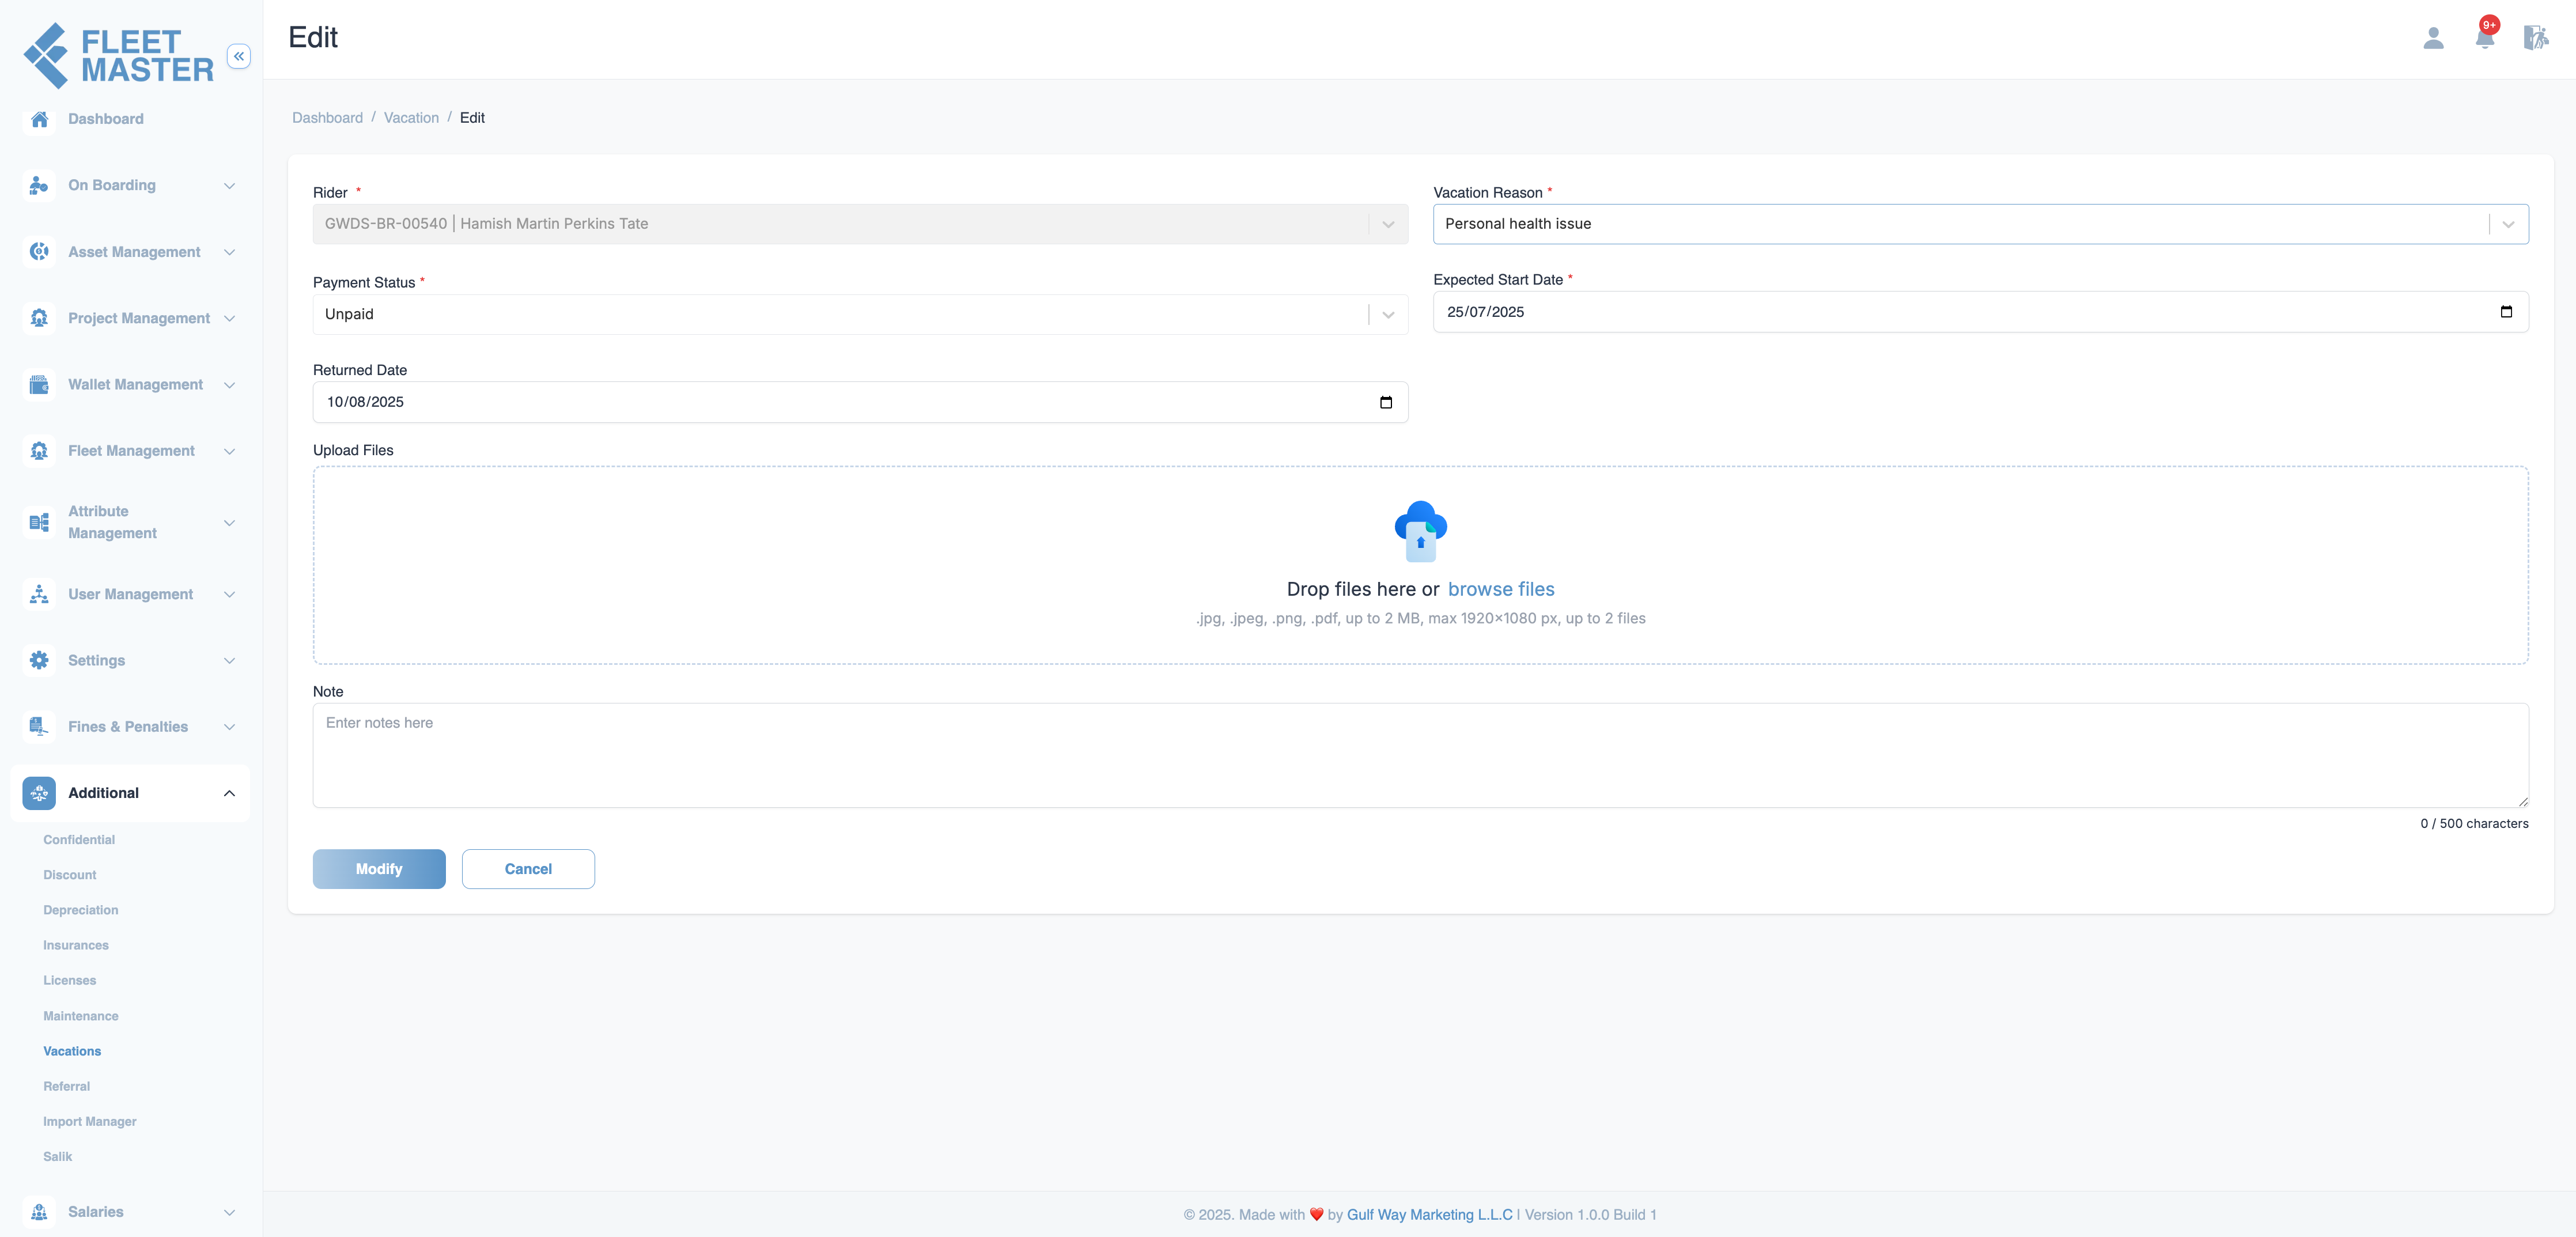Expand the Project Management chevron
The width and height of the screenshot is (2576, 1237).
click(x=230, y=319)
